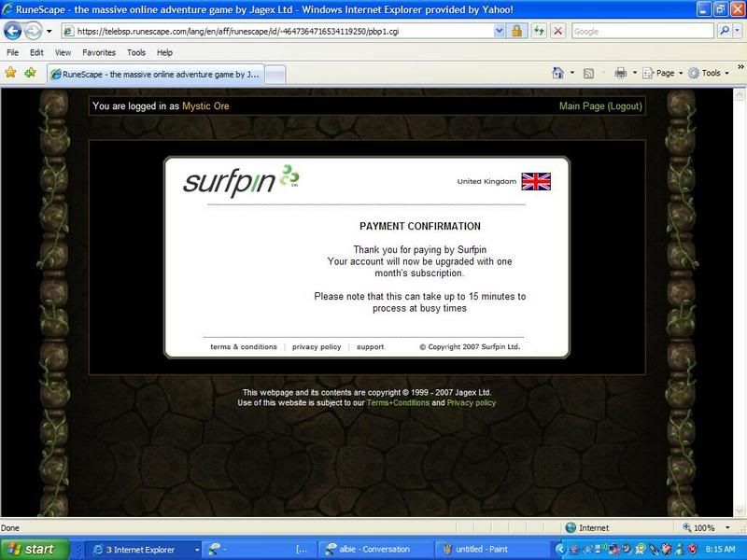Open the View menu

[63, 52]
